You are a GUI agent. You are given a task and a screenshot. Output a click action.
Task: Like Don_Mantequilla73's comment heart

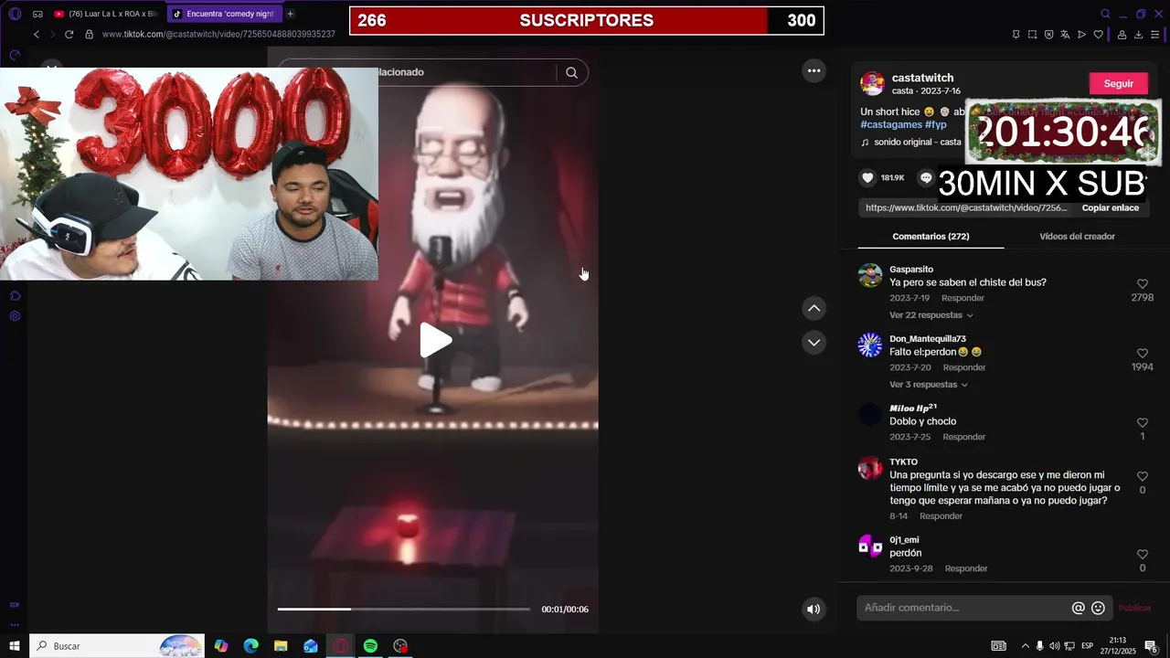1143,354
